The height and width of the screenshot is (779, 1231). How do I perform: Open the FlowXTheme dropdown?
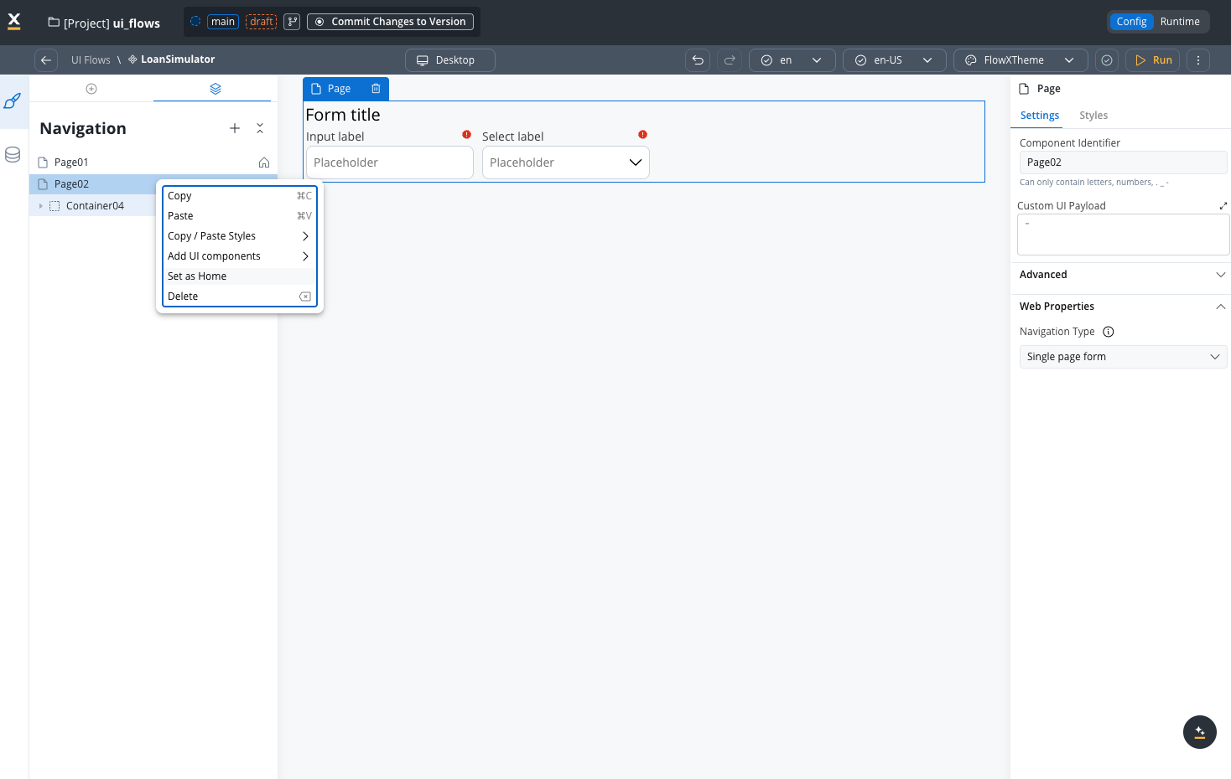(x=1020, y=60)
